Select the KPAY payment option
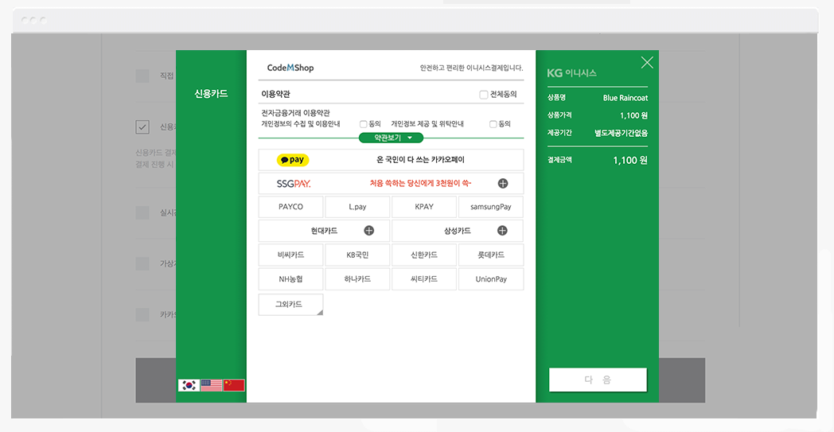 click(424, 207)
